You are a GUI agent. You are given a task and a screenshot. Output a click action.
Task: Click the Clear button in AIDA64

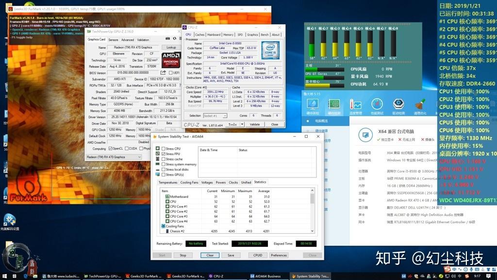click(x=210, y=255)
